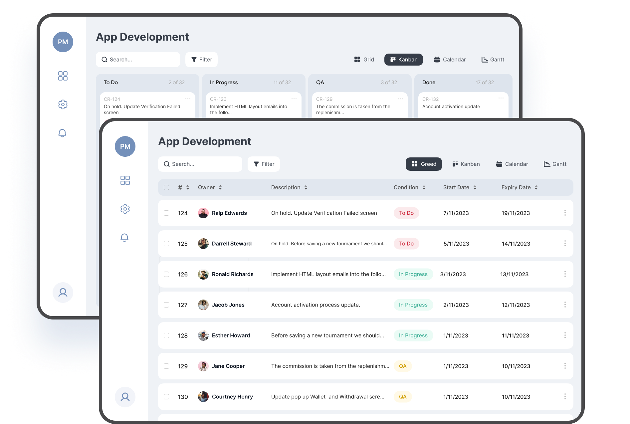Click In Progress badge for Ronald Richards
Screen dimensions: 630x424
pyautogui.click(x=413, y=274)
